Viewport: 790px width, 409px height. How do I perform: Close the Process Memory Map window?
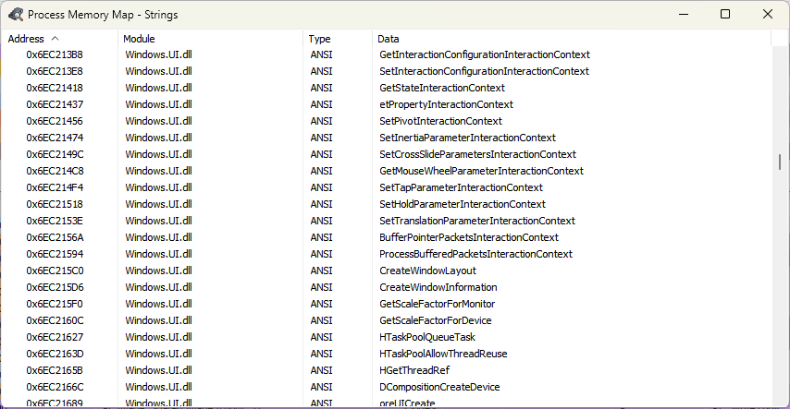pos(768,15)
